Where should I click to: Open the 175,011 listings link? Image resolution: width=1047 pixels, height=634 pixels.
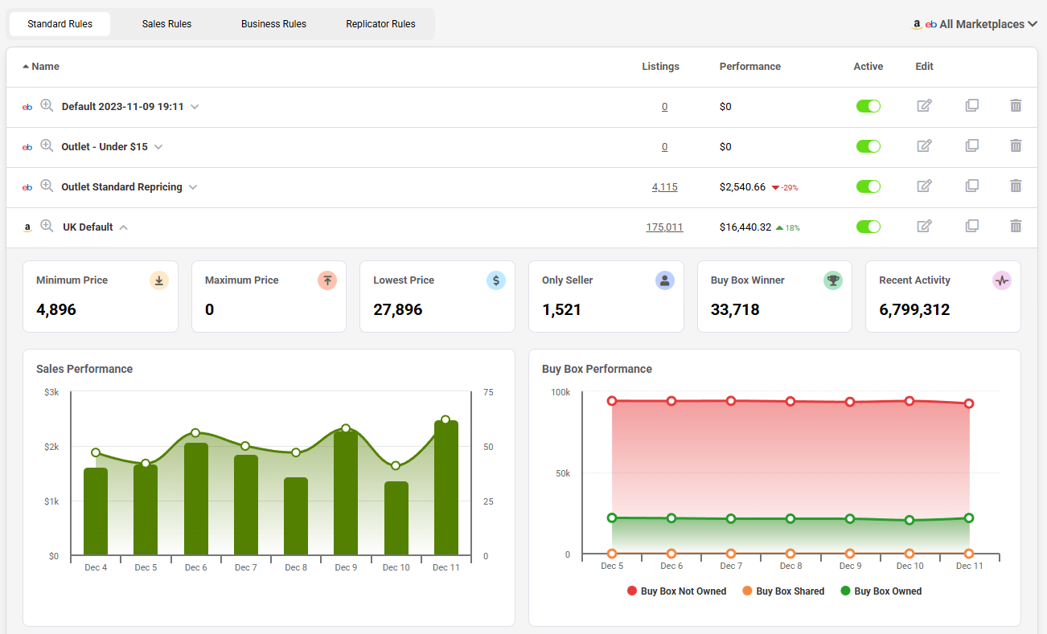point(664,227)
